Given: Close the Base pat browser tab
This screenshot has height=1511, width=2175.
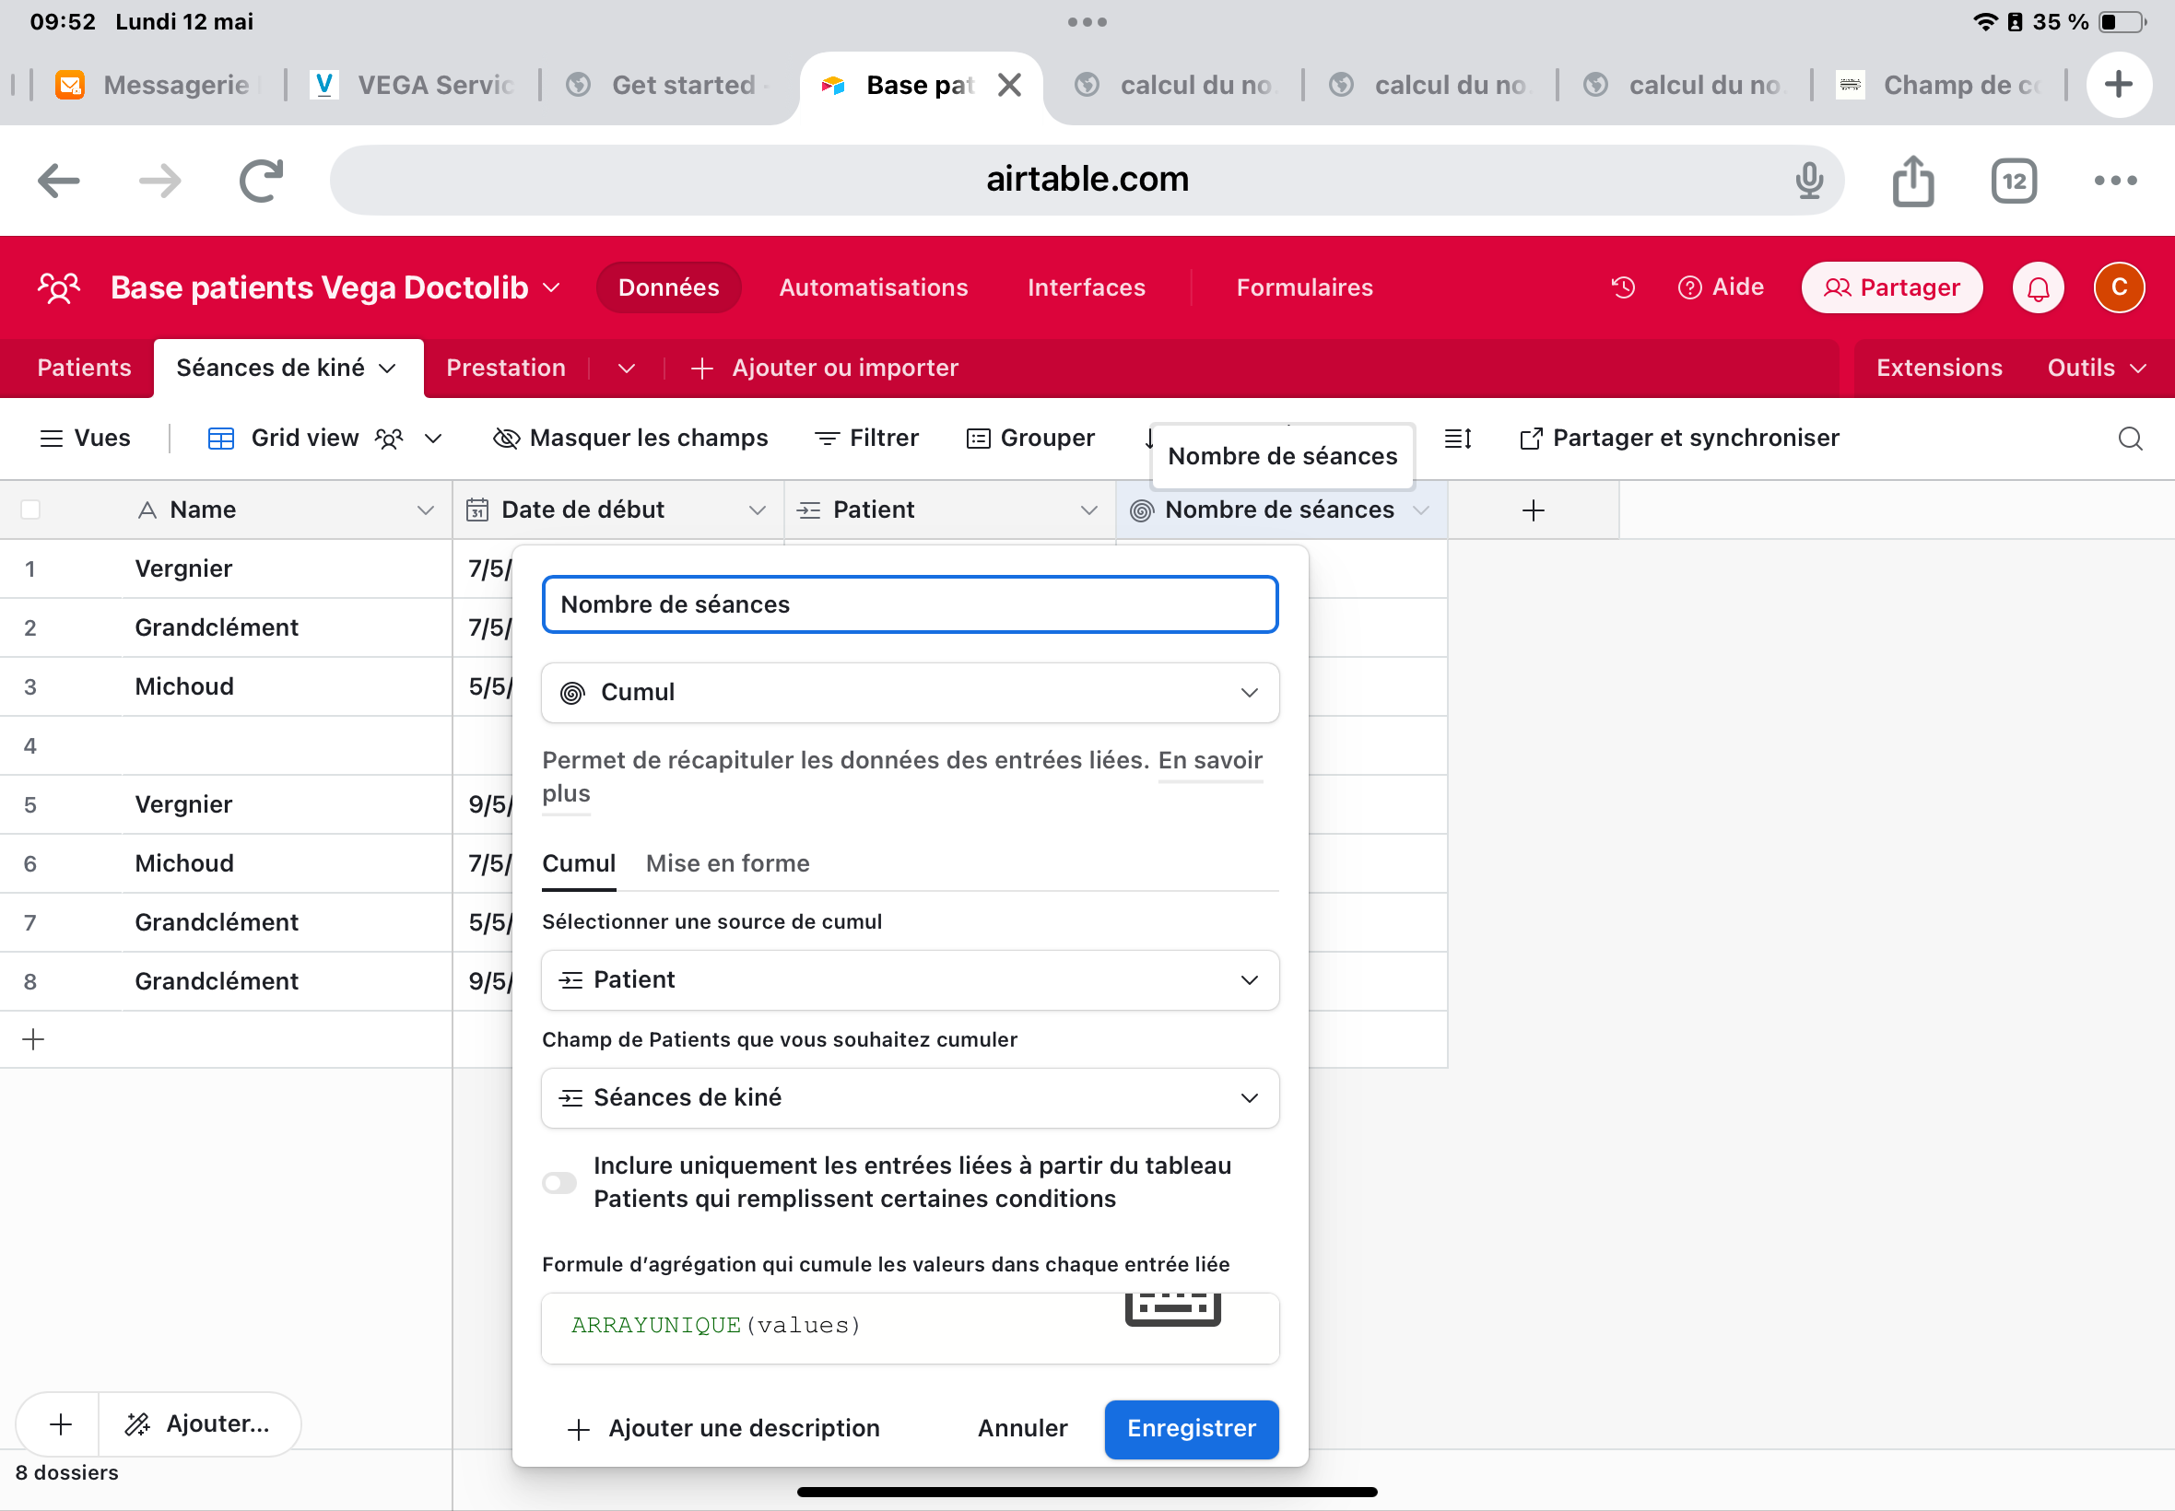Looking at the screenshot, I should [x=1009, y=85].
